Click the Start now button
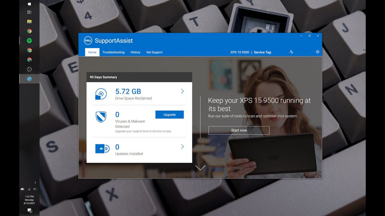385x216 pixels. (x=239, y=130)
